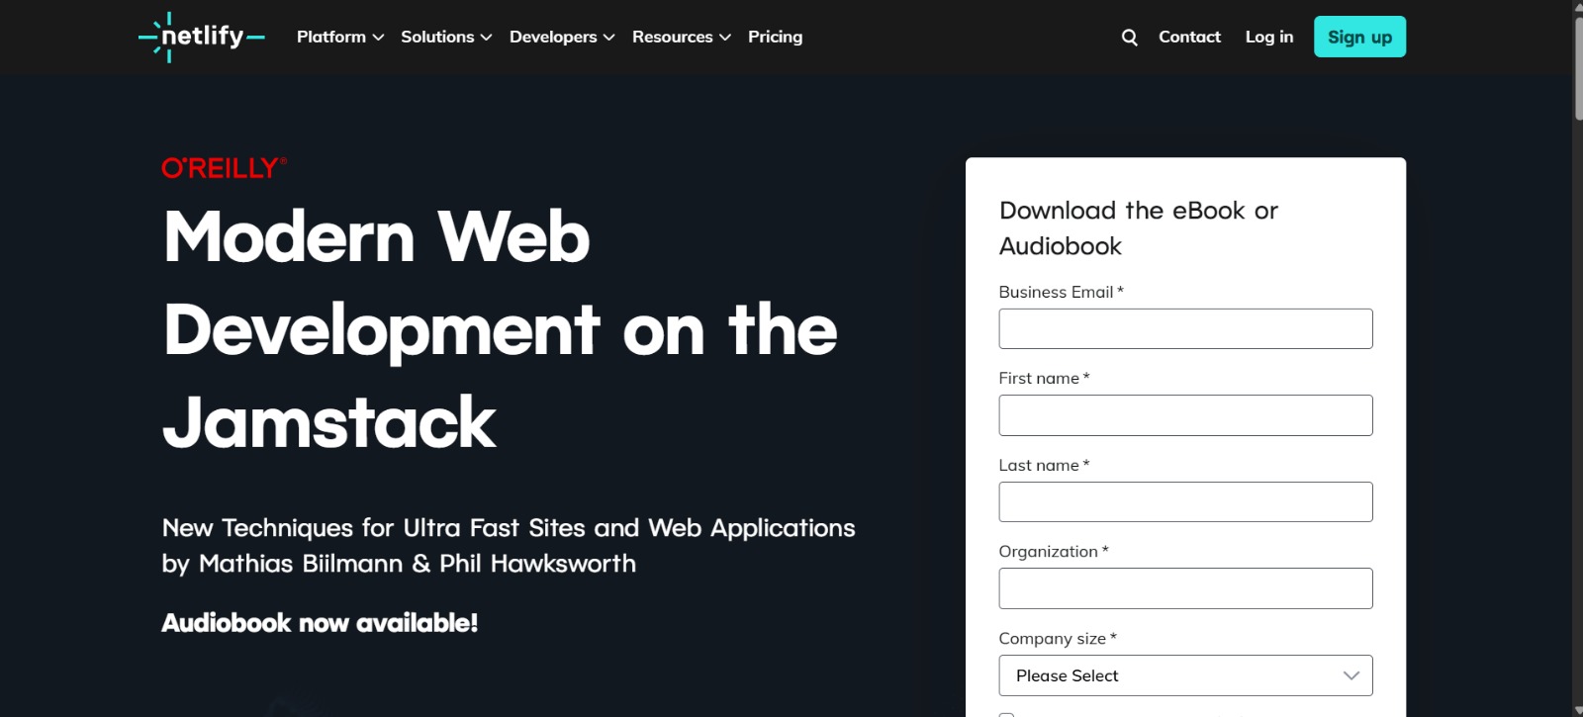Open the Company size dropdown
The width and height of the screenshot is (1583, 717).
[1185, 675]
